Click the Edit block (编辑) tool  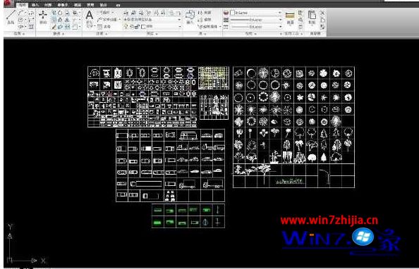(x=204, y=20)
